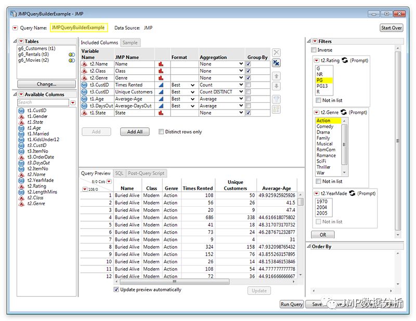This screenshot has width=416, height=321.
Task: Check the Inverse filter checkbox
Action: point(314,50)
